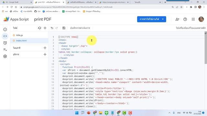Open the Executions list icon
The width and height of the screenshot is (207, 116).
point(5,50)
